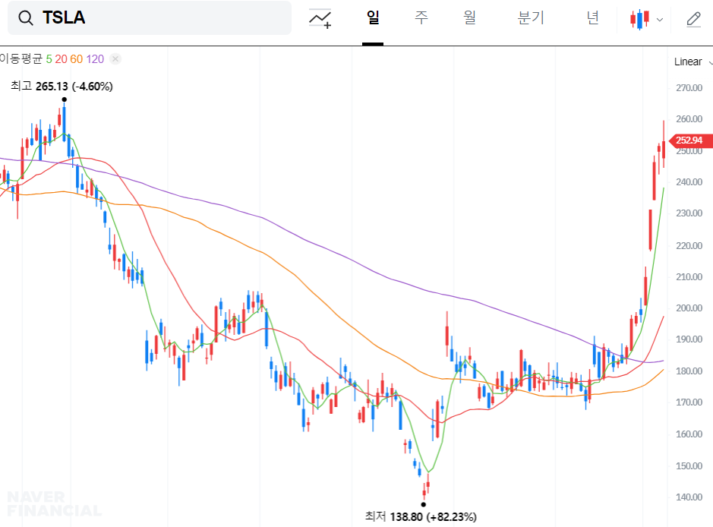Select the 일 (daily) tab
This screenshot has height=527, width=713.
pyautogui.click(x=373, y=18)
